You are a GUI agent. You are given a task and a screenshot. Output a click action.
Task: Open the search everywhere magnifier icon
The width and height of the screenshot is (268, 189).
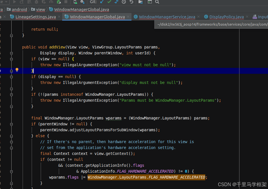pos(157,2)
